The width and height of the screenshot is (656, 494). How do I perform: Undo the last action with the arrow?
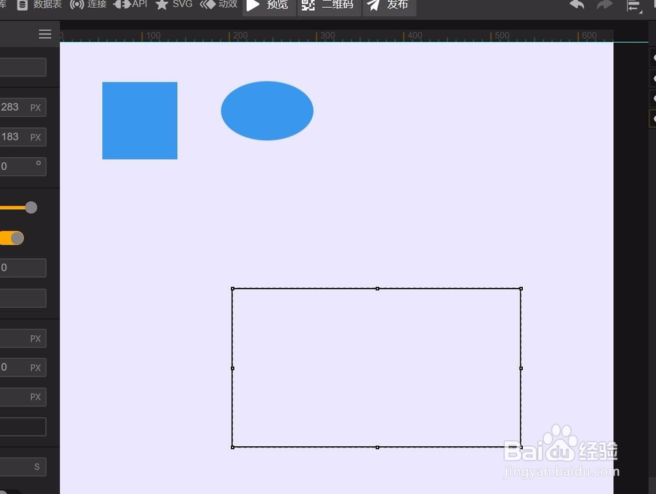pyautogui.click(x=577, y=5)
